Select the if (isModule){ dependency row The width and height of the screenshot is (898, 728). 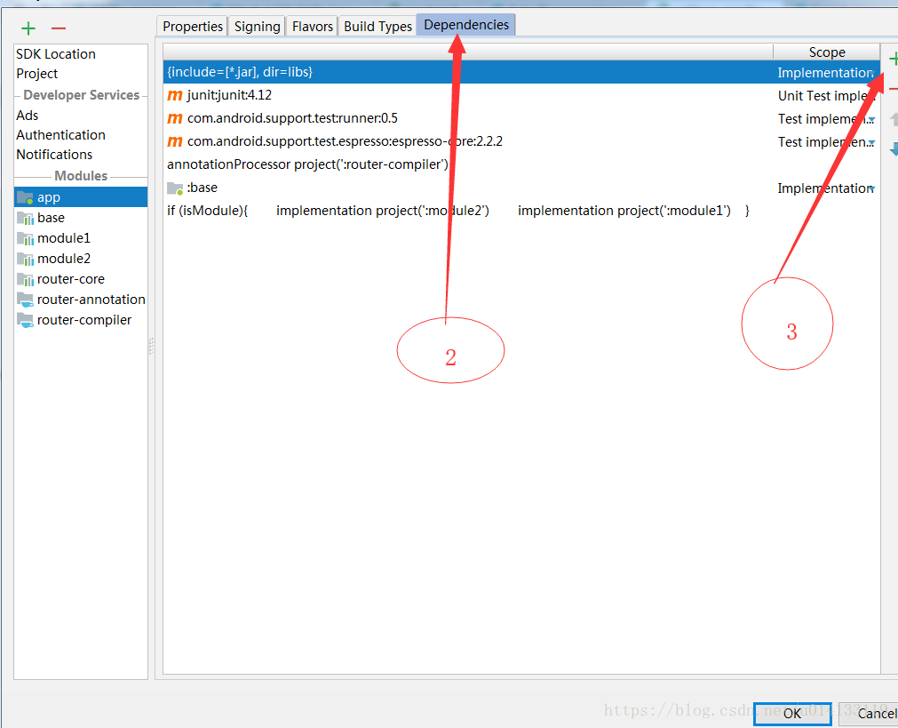point(521,211)
